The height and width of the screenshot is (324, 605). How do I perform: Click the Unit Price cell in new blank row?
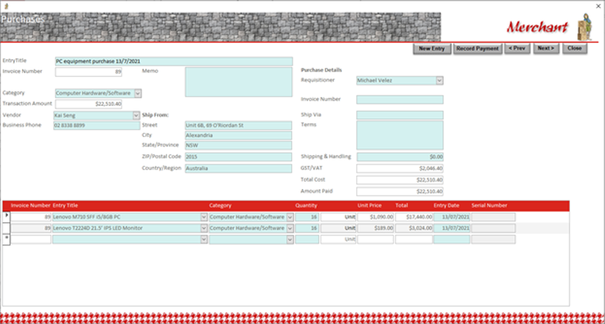pyautogui.click(x=375, y=239)
